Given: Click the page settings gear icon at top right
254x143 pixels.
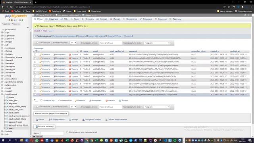Looking at the screenshot, I should point(245,15).
